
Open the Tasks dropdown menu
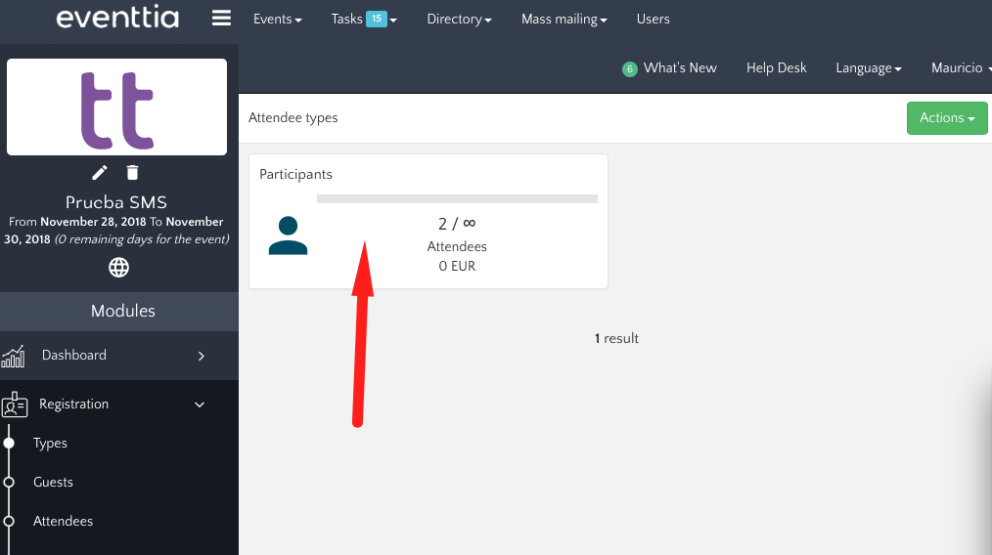click(363, 20)
